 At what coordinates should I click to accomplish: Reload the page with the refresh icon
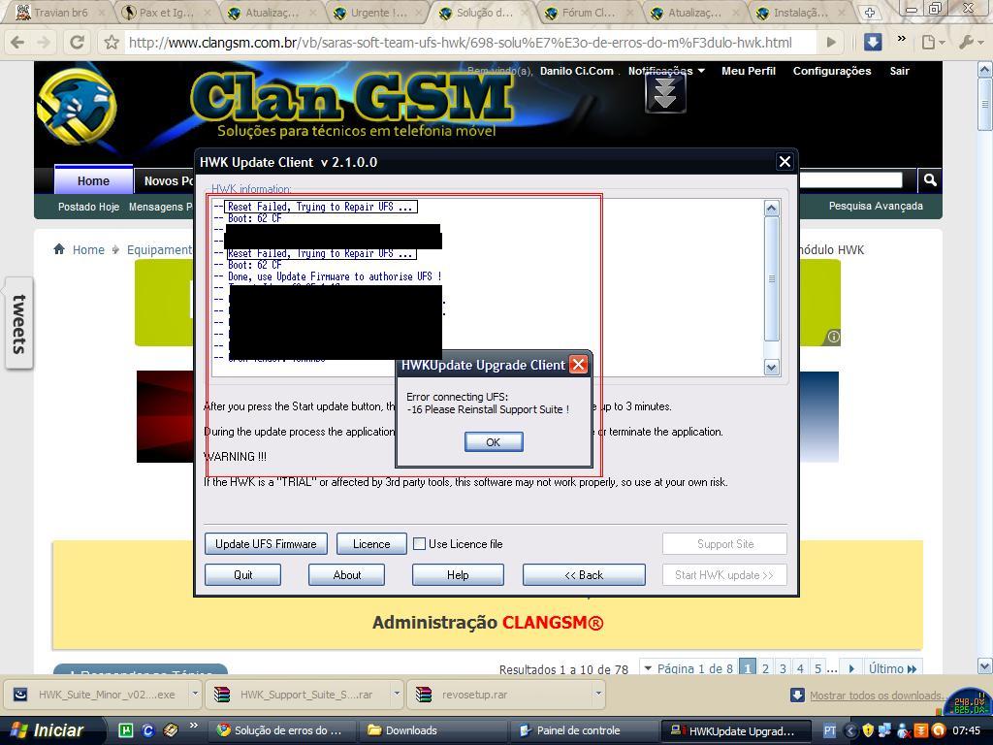(78, 43)
